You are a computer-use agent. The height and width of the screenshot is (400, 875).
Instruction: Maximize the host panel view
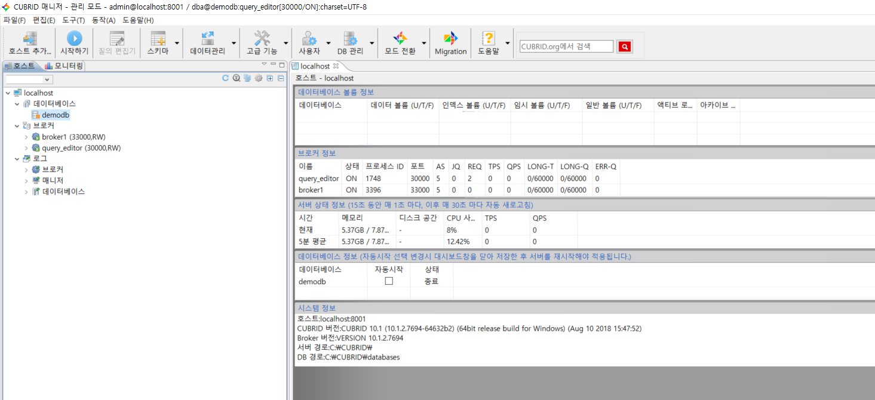coord(282,64)
